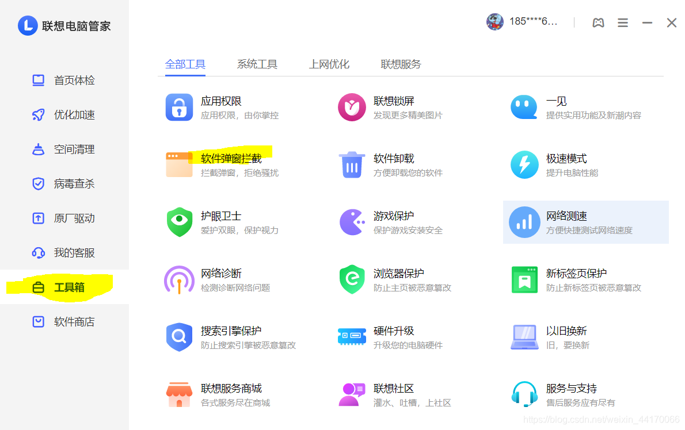Viewport: 685px width, 430px height.
Task: Open 软件弹窗拦截 window icon
Action: click(179, 164)
